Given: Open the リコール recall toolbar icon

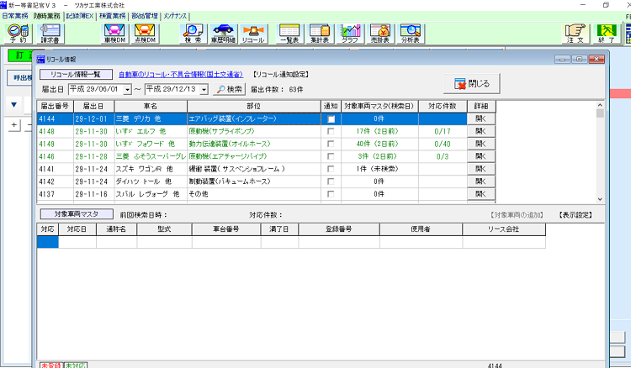Looking at the screenshot, I should click(x=253, y=34).
